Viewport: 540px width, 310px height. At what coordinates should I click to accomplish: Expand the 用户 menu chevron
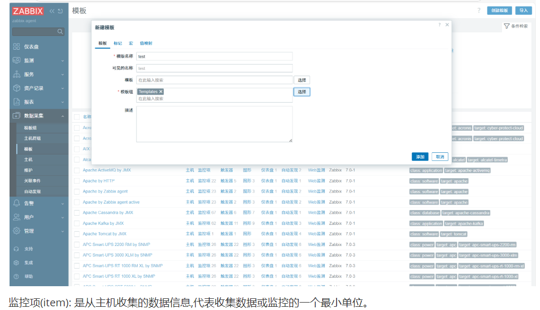pyautogui.click(x=63, y=217)
